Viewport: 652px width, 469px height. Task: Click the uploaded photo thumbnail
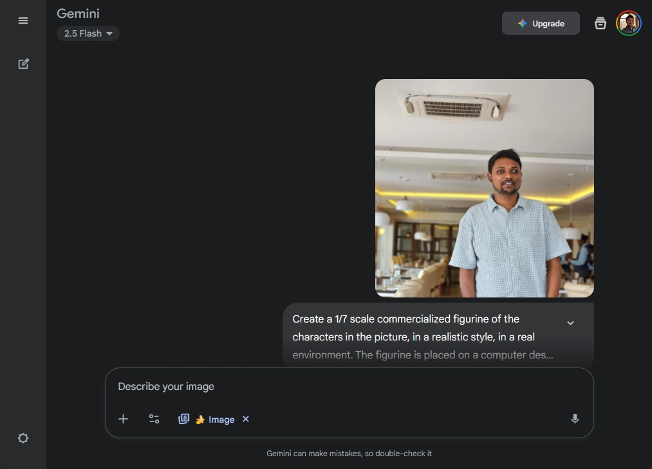click(x=484, y=188)
